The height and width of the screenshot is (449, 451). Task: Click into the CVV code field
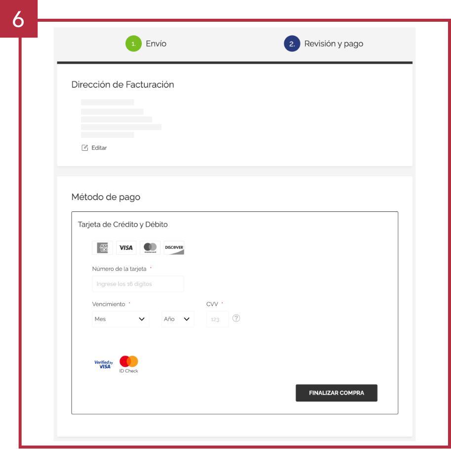[x=217, y=319]
